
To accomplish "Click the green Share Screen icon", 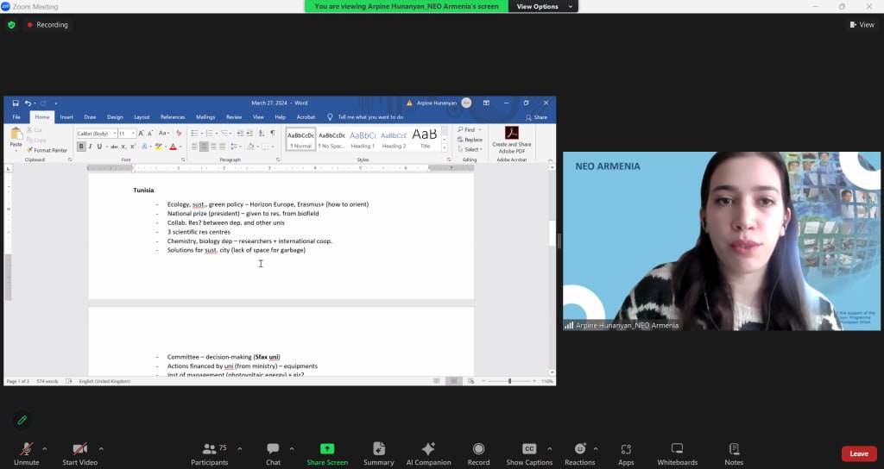I will (327, 449).
